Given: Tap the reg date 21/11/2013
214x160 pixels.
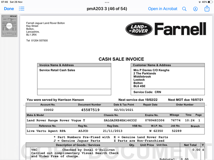Looking at the screenshot, I should tap(113, 131).
